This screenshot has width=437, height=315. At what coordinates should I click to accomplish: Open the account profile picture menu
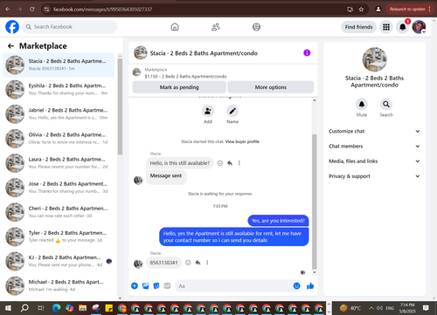coord(419,27)
